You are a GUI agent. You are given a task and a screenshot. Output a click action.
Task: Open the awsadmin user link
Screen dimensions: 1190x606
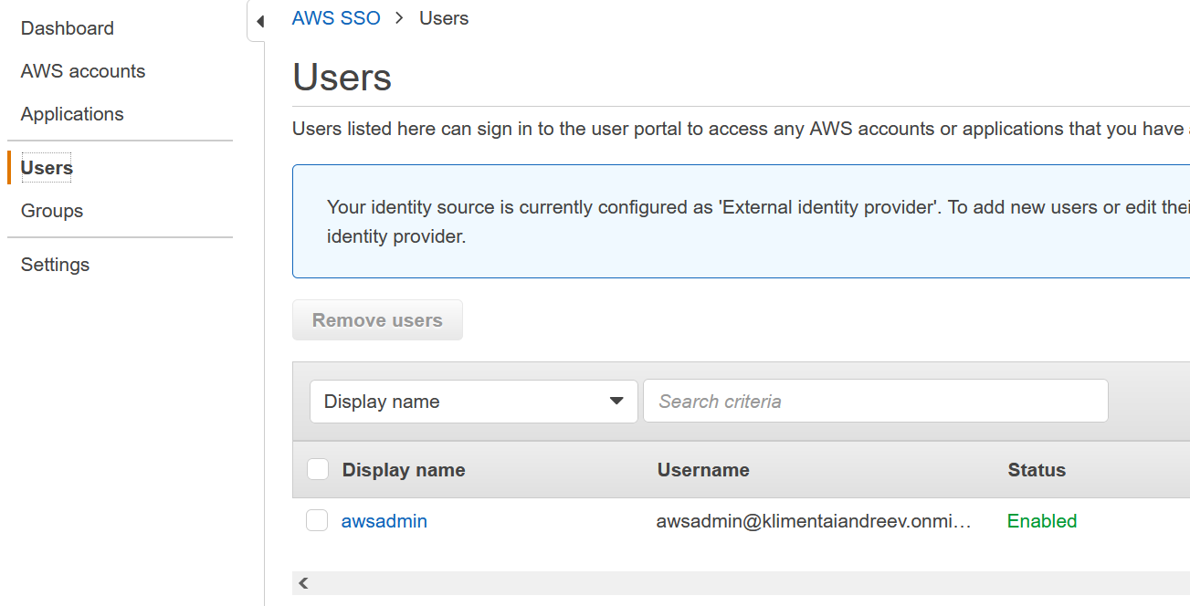pyautogui.click(x=384, y=521)
